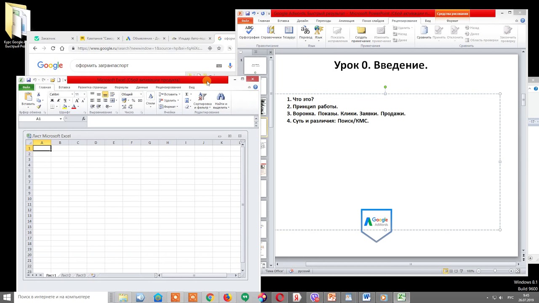Open the Thesaurus (Тезаурус) tool
Viewport: 539px width, 303px height.
click(x=289, y=32)
